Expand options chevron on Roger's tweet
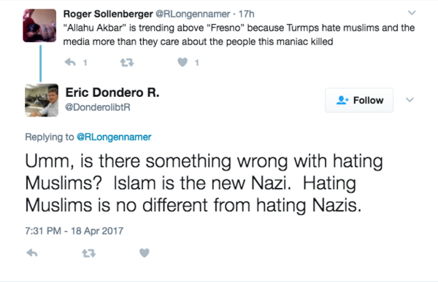 click(x=412, y=13)
